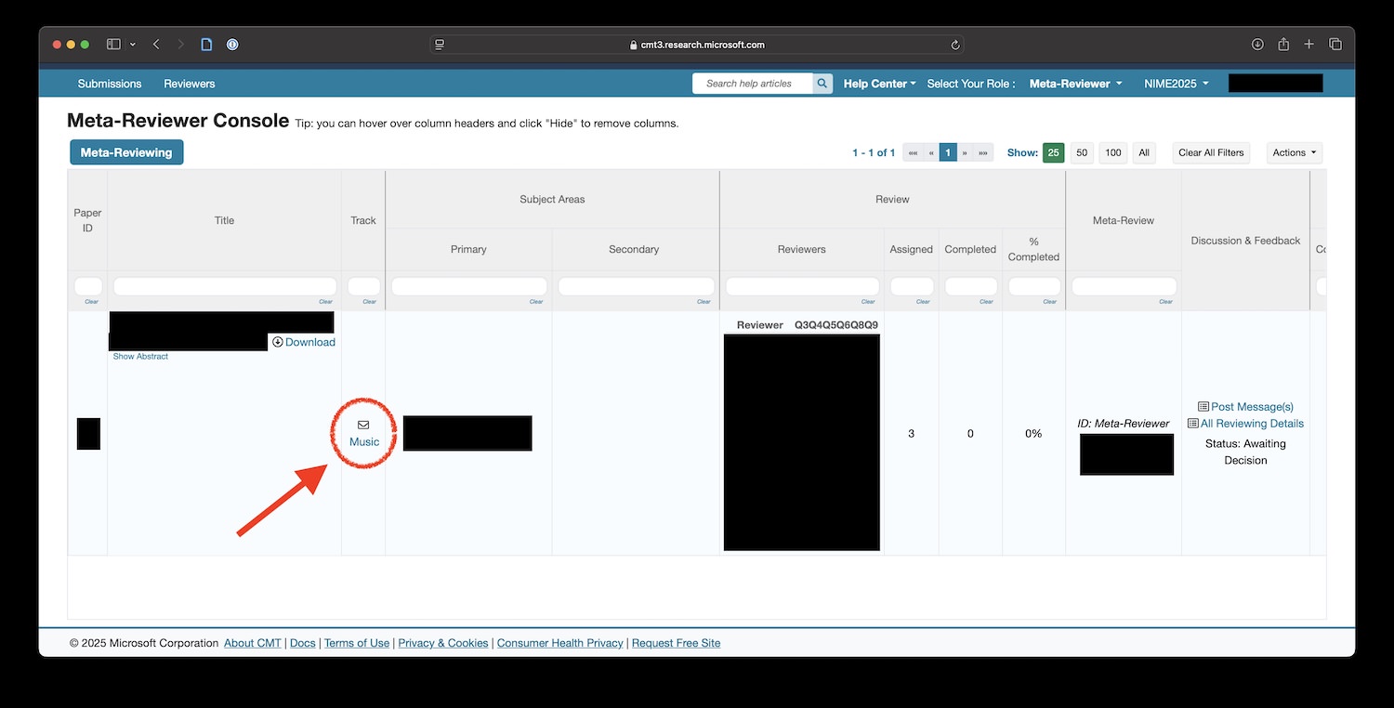
Task: Select the Meta-Reviewing tab
Action: 126,151
